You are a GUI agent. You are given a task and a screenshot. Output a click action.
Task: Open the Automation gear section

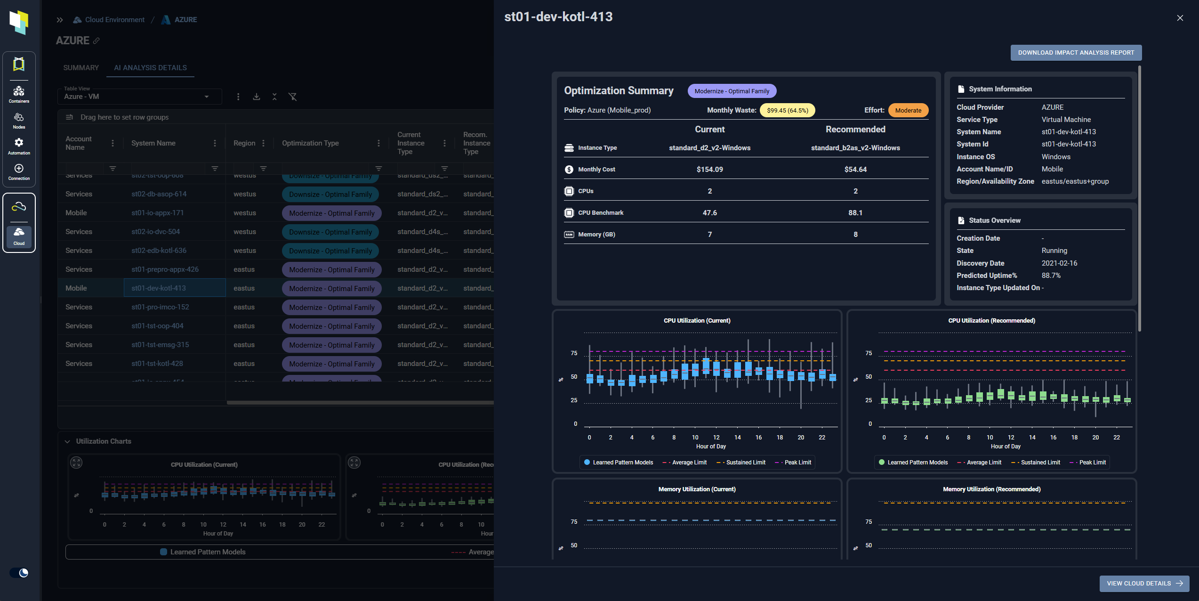point(19,146)
